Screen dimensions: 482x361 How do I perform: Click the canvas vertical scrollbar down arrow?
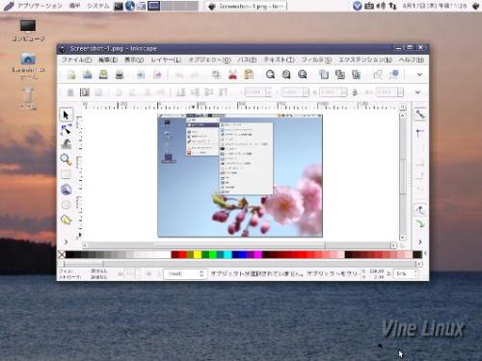403,238
